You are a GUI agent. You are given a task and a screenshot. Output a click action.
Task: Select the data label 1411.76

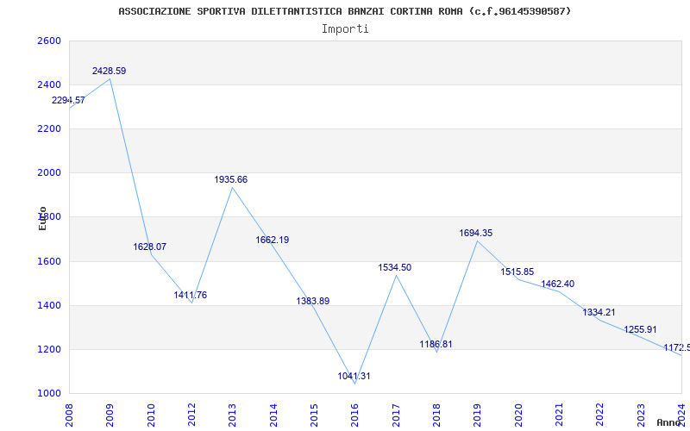tap(190, 295)
